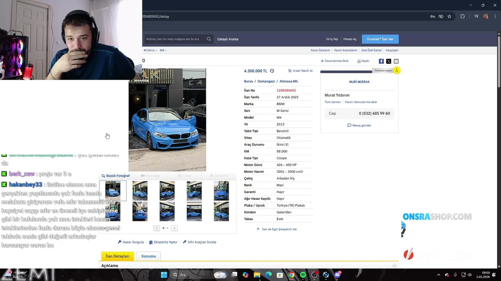Switch to İlan Detayları tab
Viewport: 501px width, 281px height.
click(117, 256)
